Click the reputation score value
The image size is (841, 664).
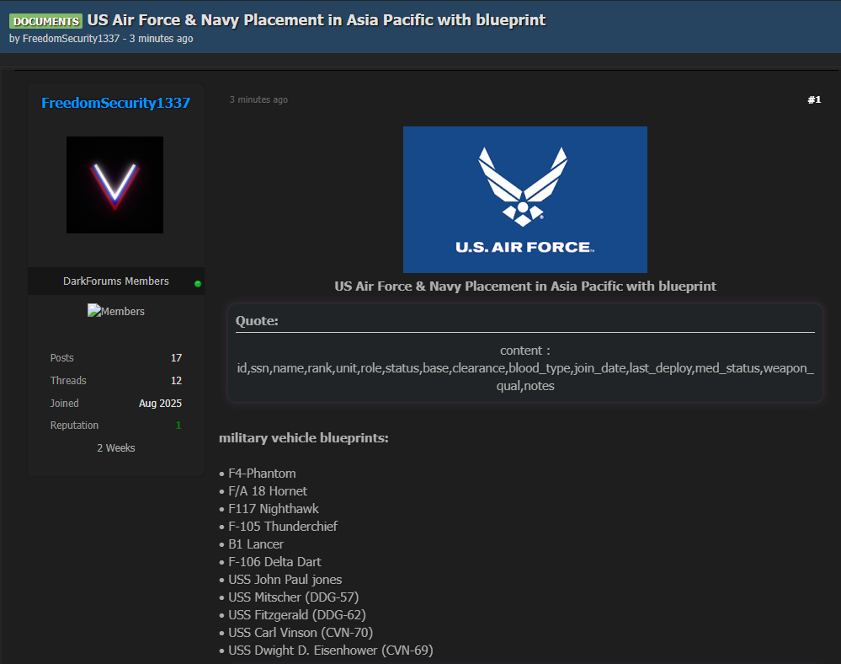click(178, 426)
